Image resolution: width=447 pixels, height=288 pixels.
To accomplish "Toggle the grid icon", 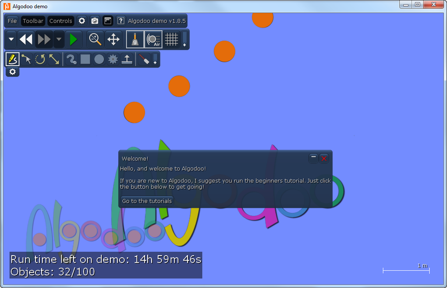I will click(x=172, y=39).
